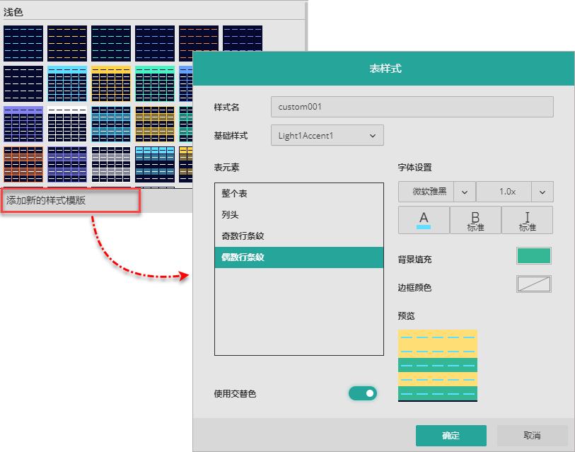575x452 pixels.
Task: Click the 取消 button
Action: coord(532,436)
